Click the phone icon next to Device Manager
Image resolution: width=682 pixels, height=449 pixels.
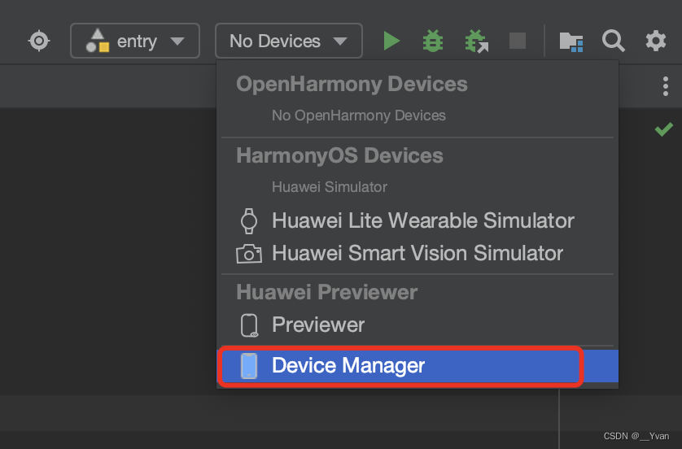249,366
